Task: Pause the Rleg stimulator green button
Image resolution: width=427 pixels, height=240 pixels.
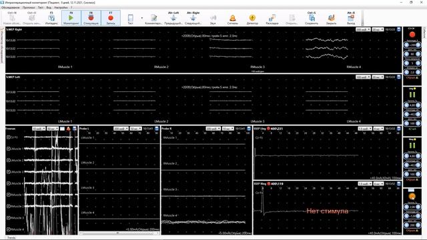Action: (412, 145)
